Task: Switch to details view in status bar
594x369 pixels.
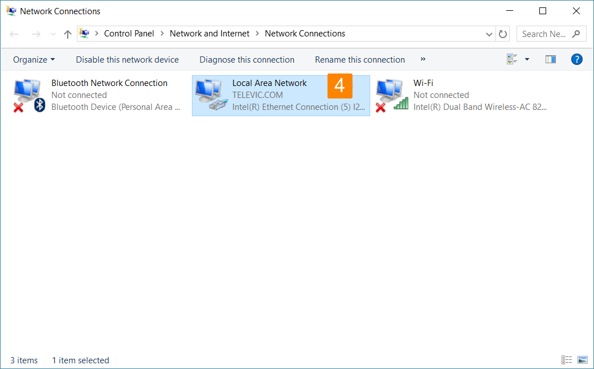Action: pyautogui.click(x=567, y=360)
